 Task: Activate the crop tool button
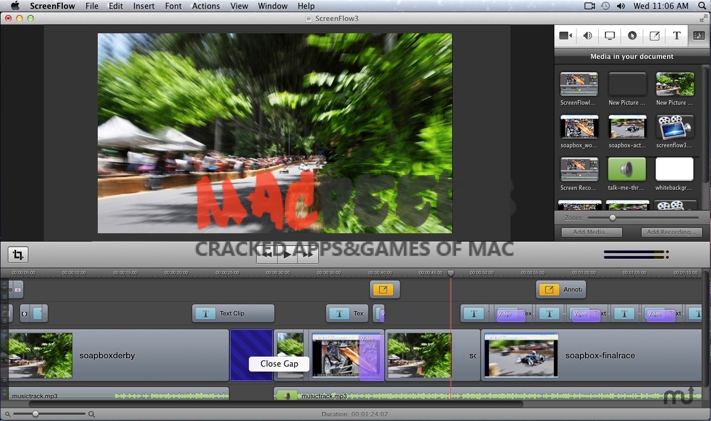click(18, 255)
